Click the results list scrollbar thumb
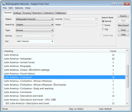Viewport: 132px width, 112px height. tap(127, 76)
